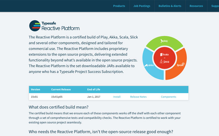Click the Version column header
The image size is (219, 136).
click(x=35, y=89)
